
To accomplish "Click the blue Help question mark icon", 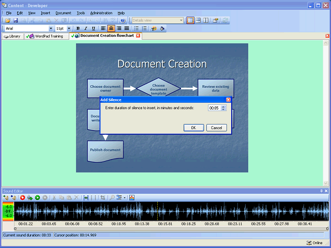I will (123, 20).
